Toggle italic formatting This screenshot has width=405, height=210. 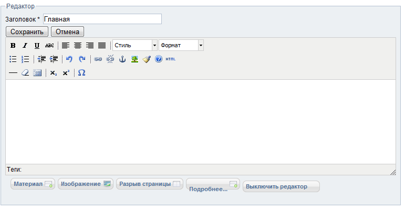tap(25, 46)
